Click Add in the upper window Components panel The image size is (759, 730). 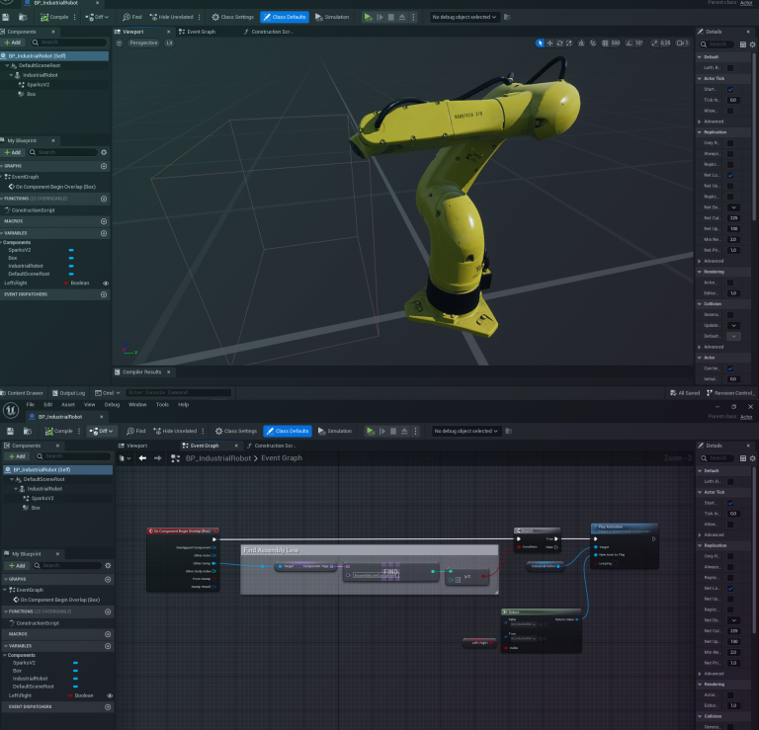tap(13, 42)
